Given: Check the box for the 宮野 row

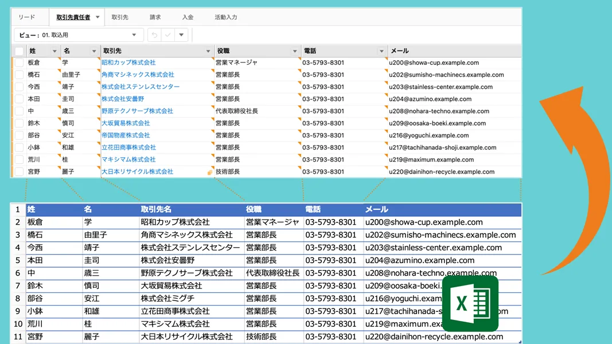Looking at the screenshot, I should pos(19,171).
